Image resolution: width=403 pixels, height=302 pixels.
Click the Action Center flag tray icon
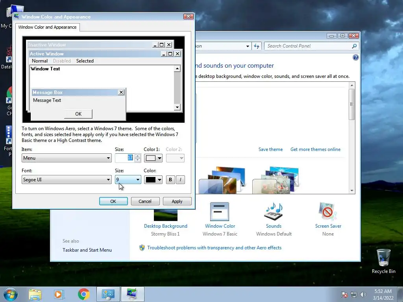[344, 295]
